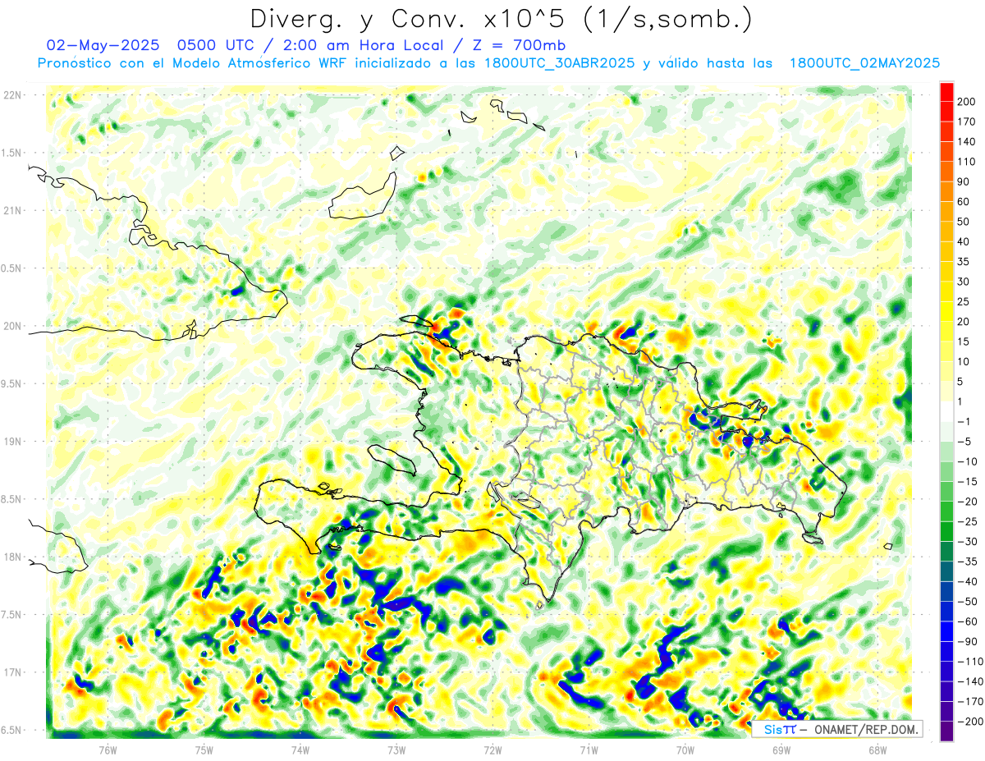Click the colorbar label '-200'

tap(971, 722)
